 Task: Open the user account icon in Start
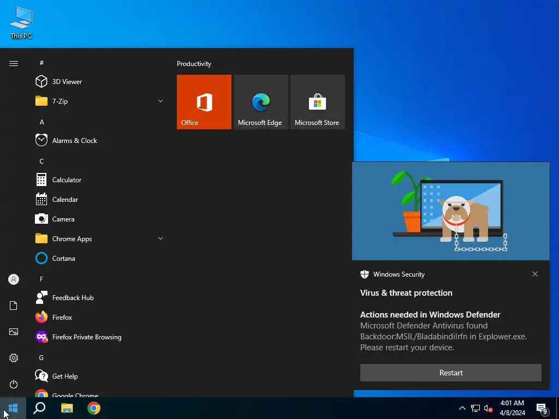click(14, 279)
